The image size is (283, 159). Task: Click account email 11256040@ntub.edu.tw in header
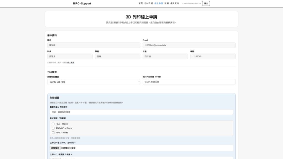coord(191,3)
